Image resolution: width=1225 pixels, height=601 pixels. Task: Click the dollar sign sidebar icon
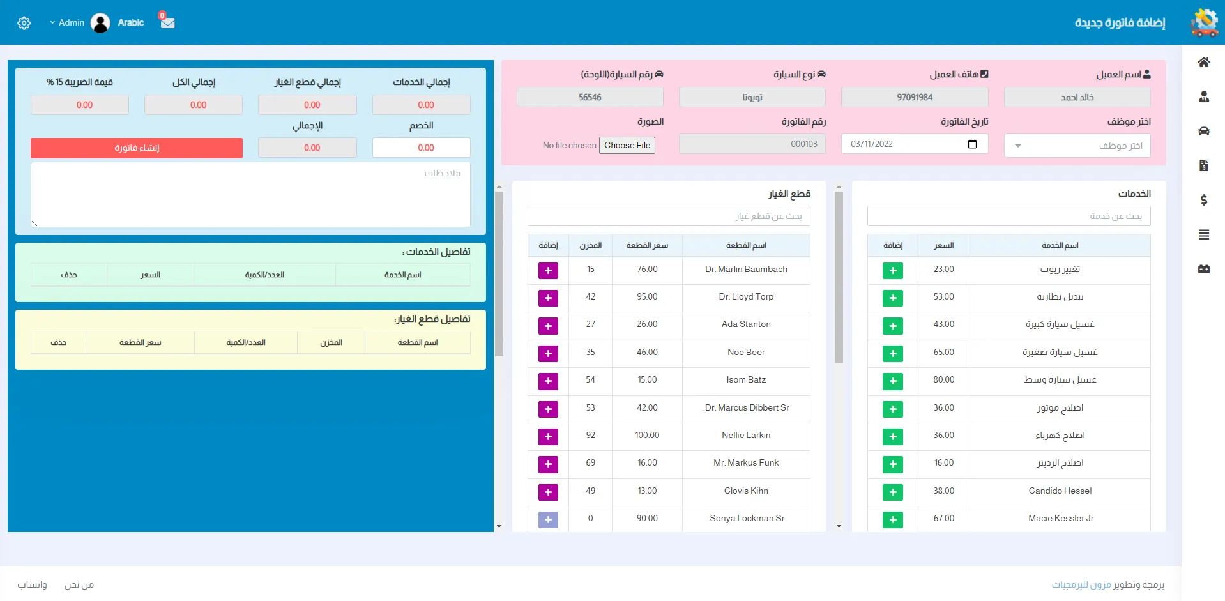[x=1203, y=200]
